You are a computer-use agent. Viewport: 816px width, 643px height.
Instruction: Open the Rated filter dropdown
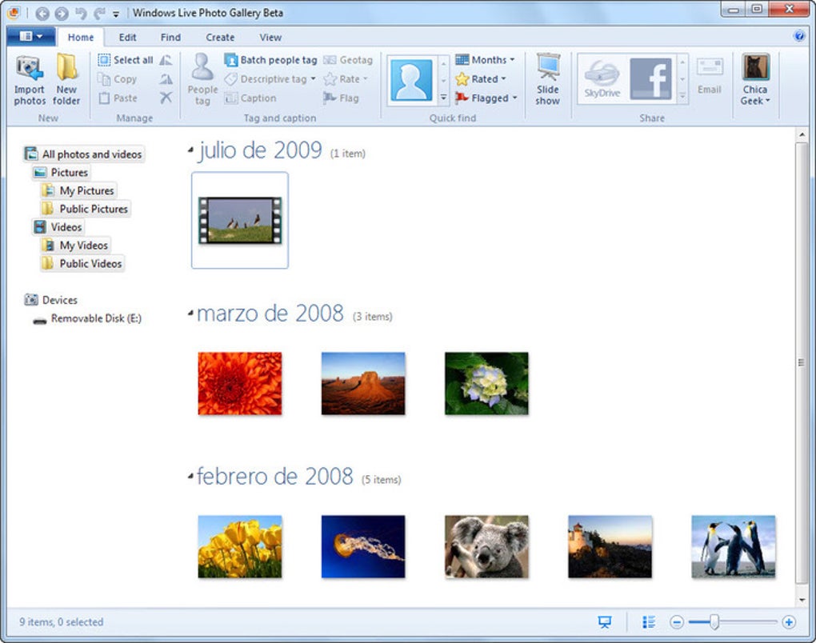click(x=480, y=79)
